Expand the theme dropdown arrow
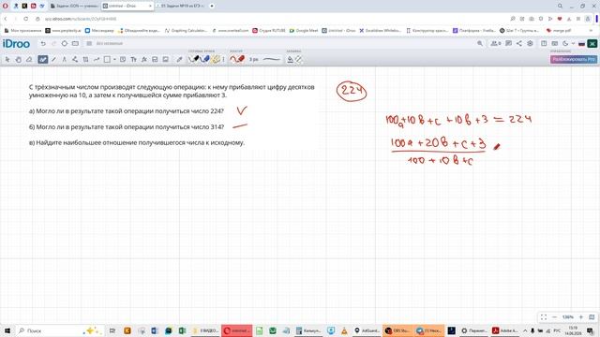The height and width of the screenshot is (337, 600). pyautogui.click(x=573, y=44)
